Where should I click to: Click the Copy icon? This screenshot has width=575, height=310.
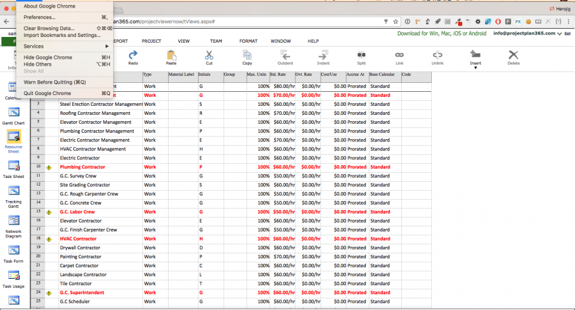[x=247, y=55]
